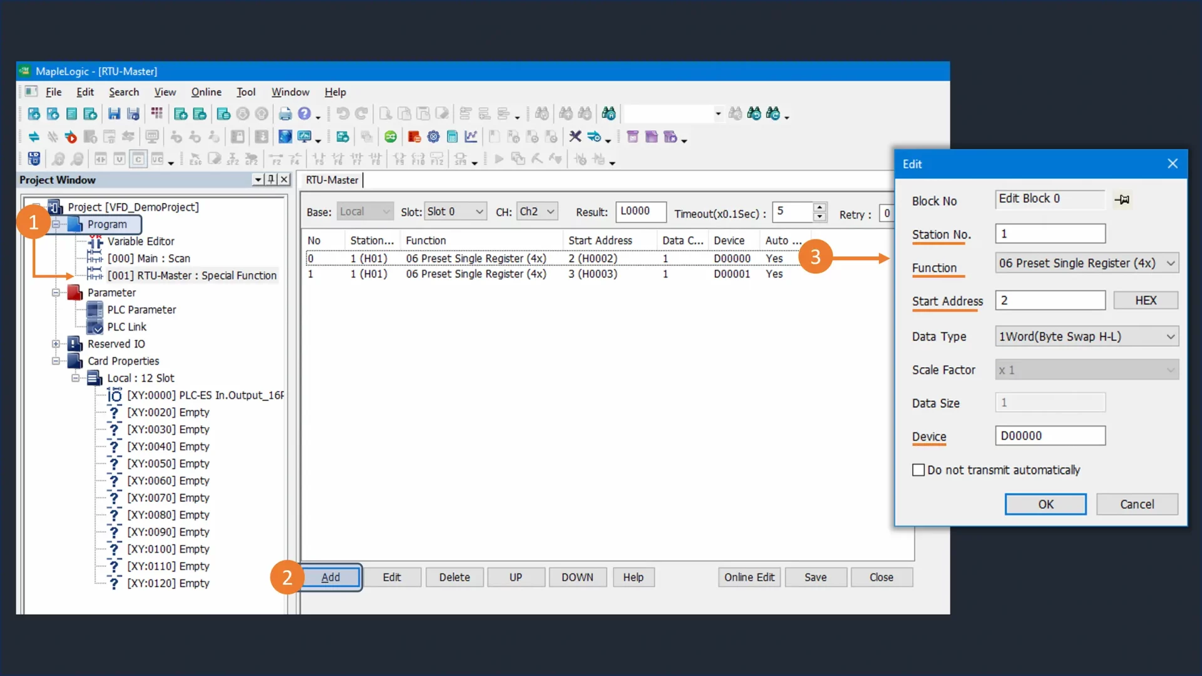Click the New Project toolbar icon
The width and height of the screenshot is (1202, 676).
[34, 114]
